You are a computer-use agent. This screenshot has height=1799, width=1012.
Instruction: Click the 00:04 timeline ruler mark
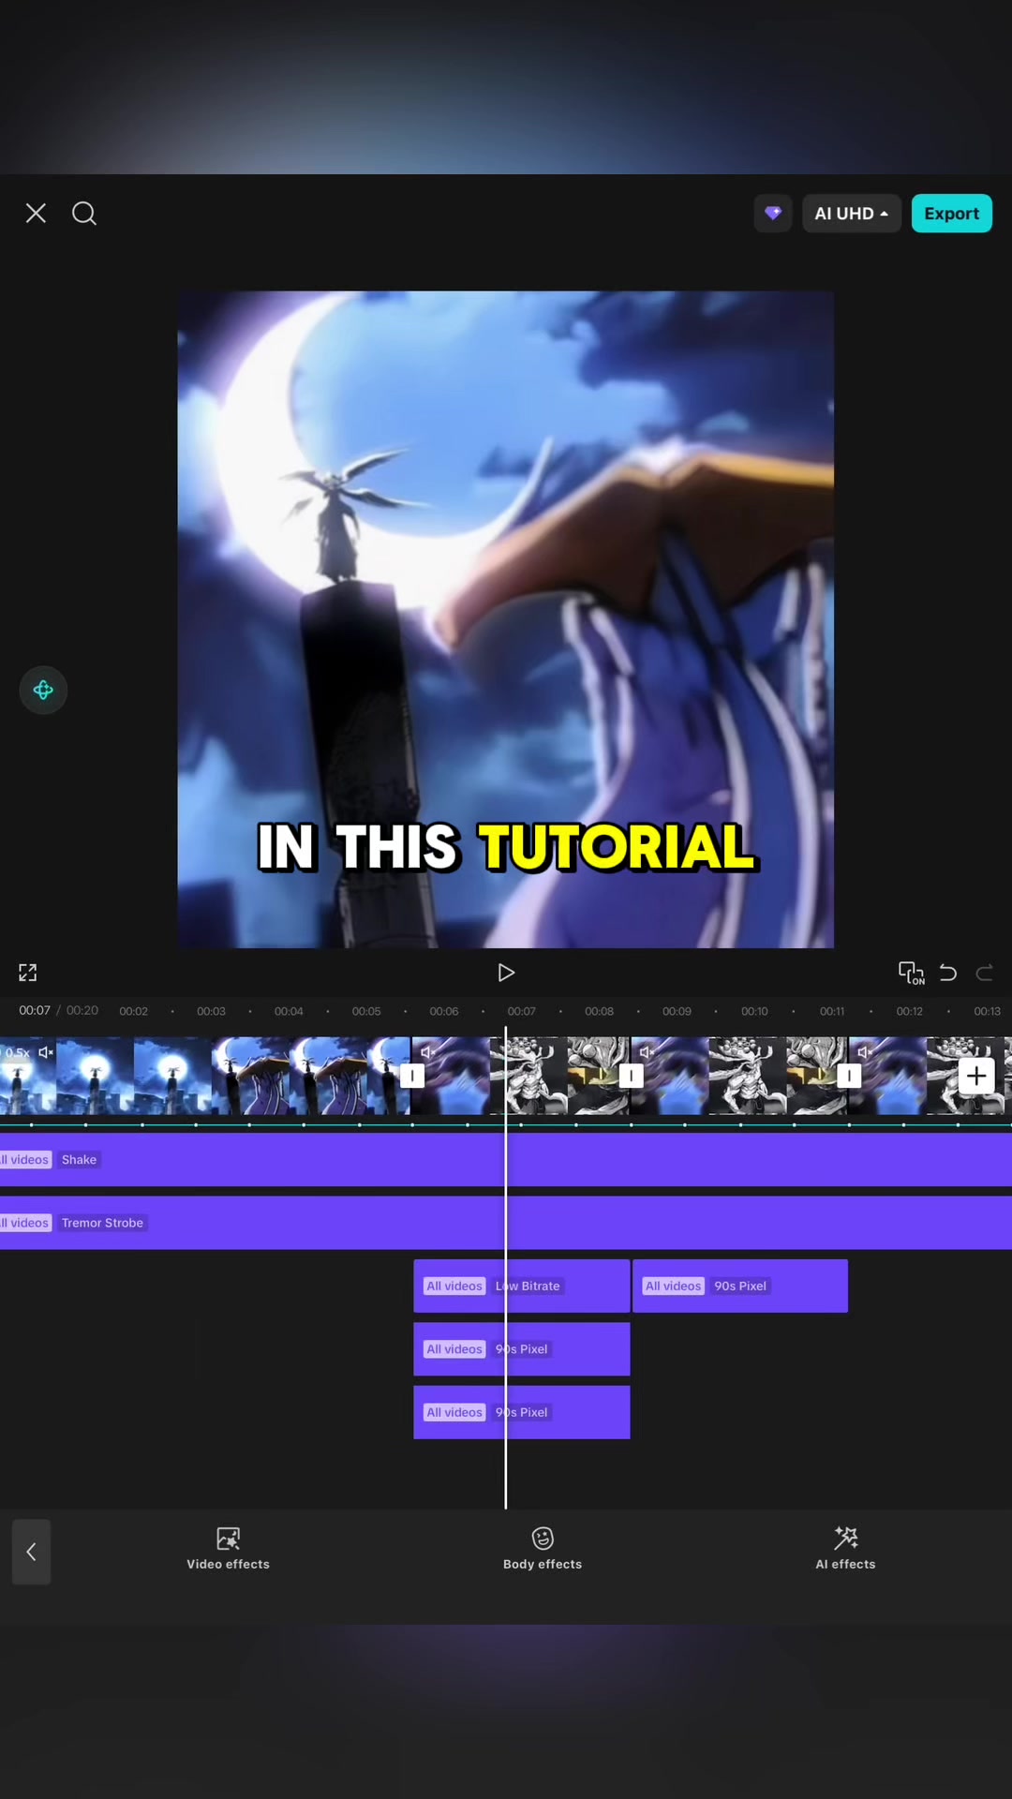(289, 1011)
